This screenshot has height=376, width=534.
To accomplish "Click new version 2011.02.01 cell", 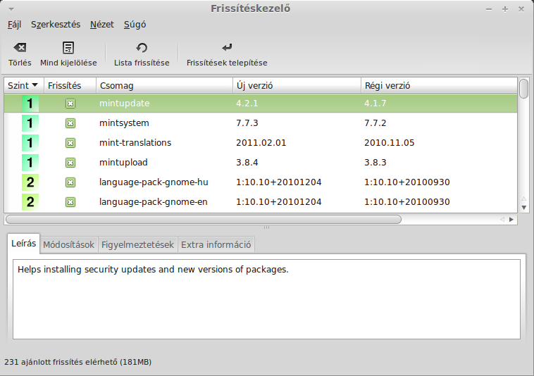I will [x=261, y=143].
